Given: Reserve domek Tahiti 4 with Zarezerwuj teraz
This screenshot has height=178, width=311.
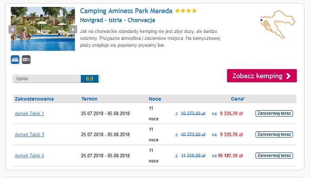Looking at the screenshot, I should 274,155.
